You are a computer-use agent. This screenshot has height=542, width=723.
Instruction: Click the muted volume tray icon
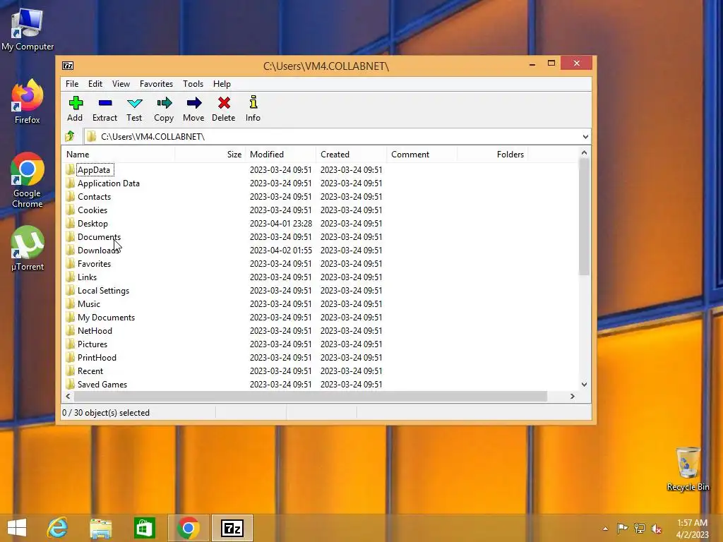tap(656, 529)
